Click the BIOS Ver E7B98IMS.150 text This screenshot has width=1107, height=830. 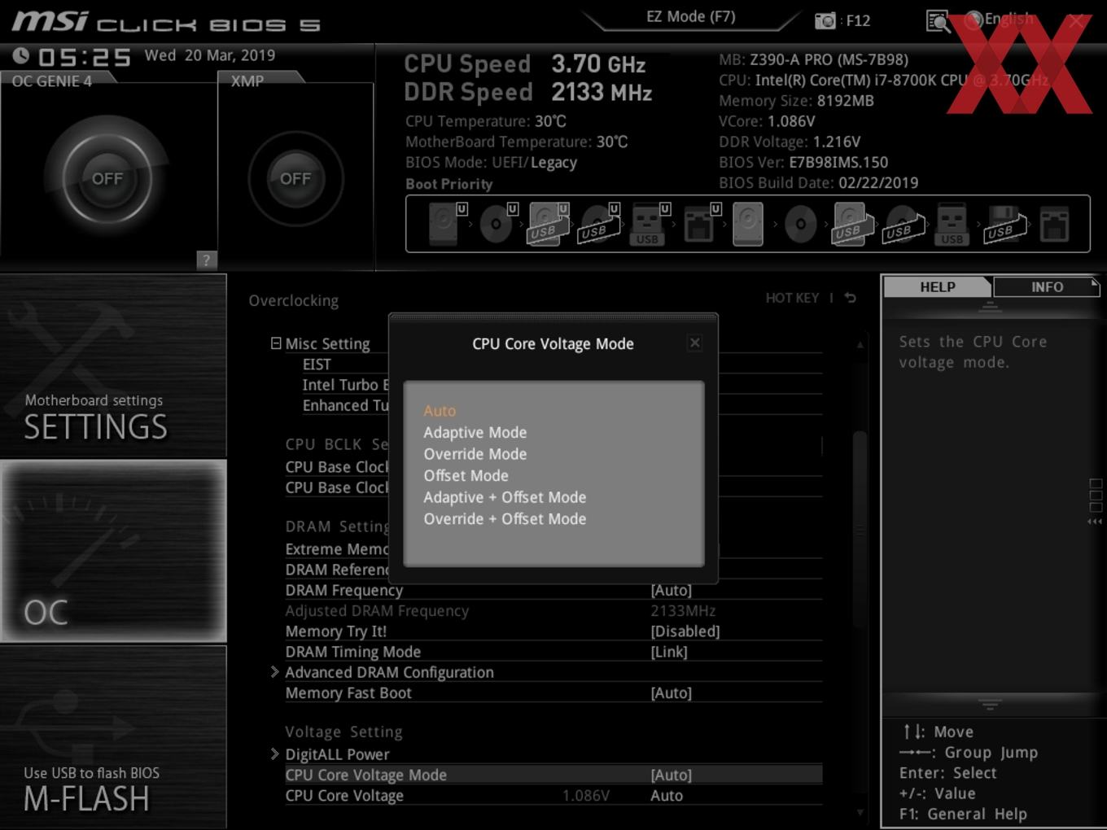[803, 162]
